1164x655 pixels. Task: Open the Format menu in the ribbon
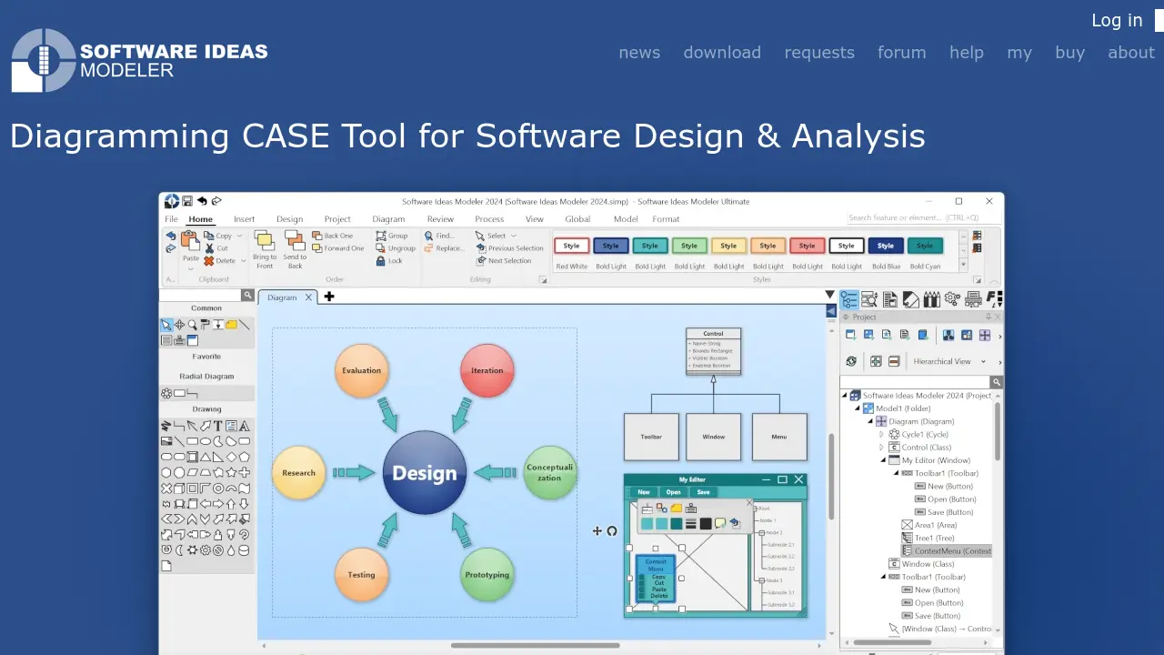click(x=666, y=219)
